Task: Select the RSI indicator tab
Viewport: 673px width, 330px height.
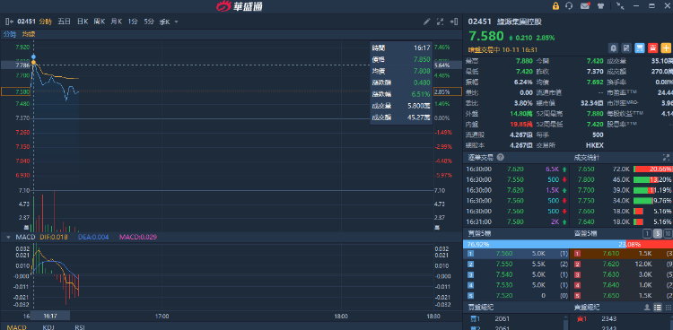Action: 79,327
